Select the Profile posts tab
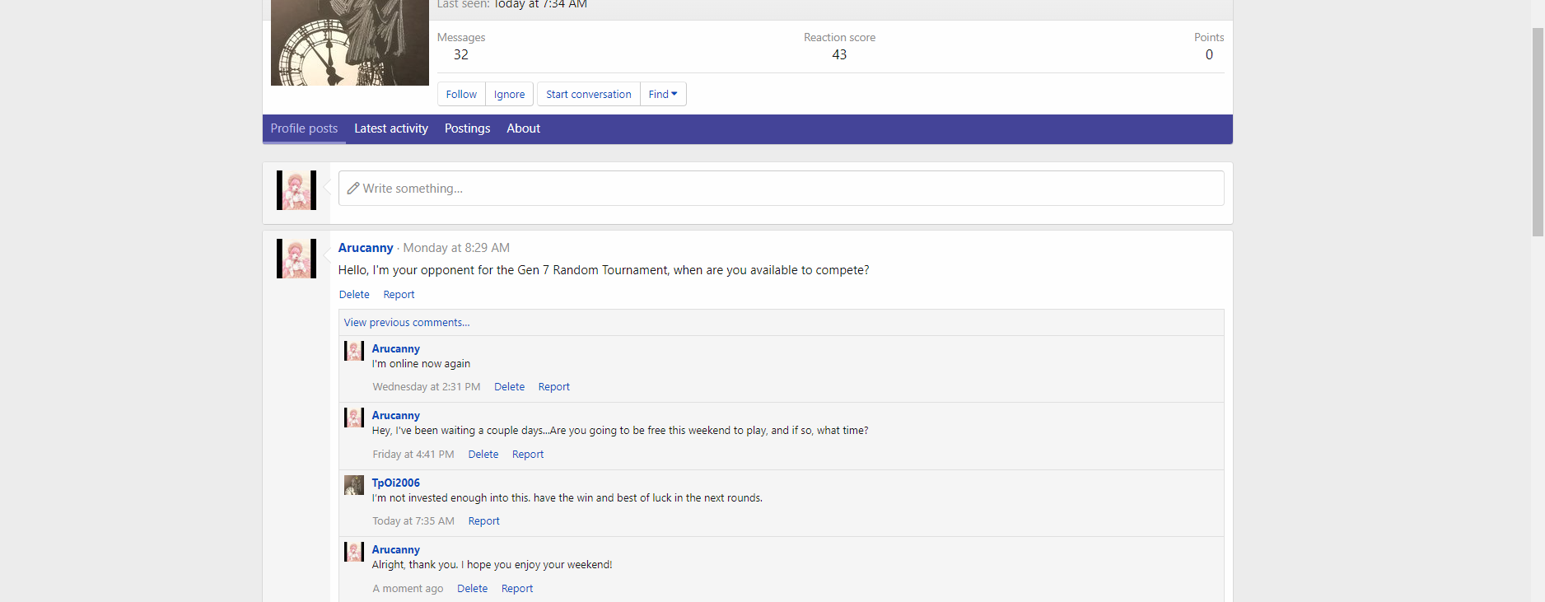Image resolution: width=1545 pixels, height=602 pixels. coord(304,128)
